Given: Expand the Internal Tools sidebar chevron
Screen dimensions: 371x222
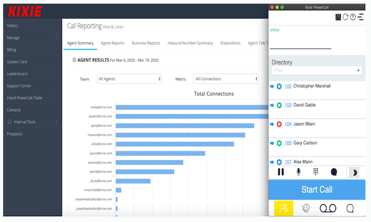Looking at the screenshot, I should pos(56,122).
